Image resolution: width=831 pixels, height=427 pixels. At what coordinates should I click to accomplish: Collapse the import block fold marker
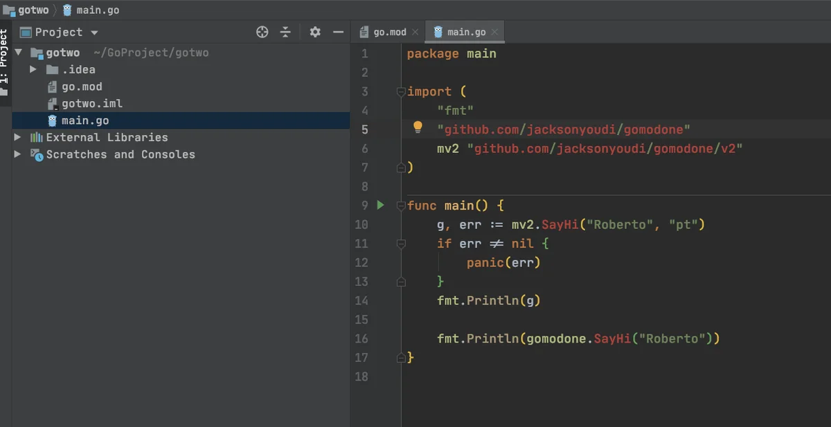(x=400, y=91)
